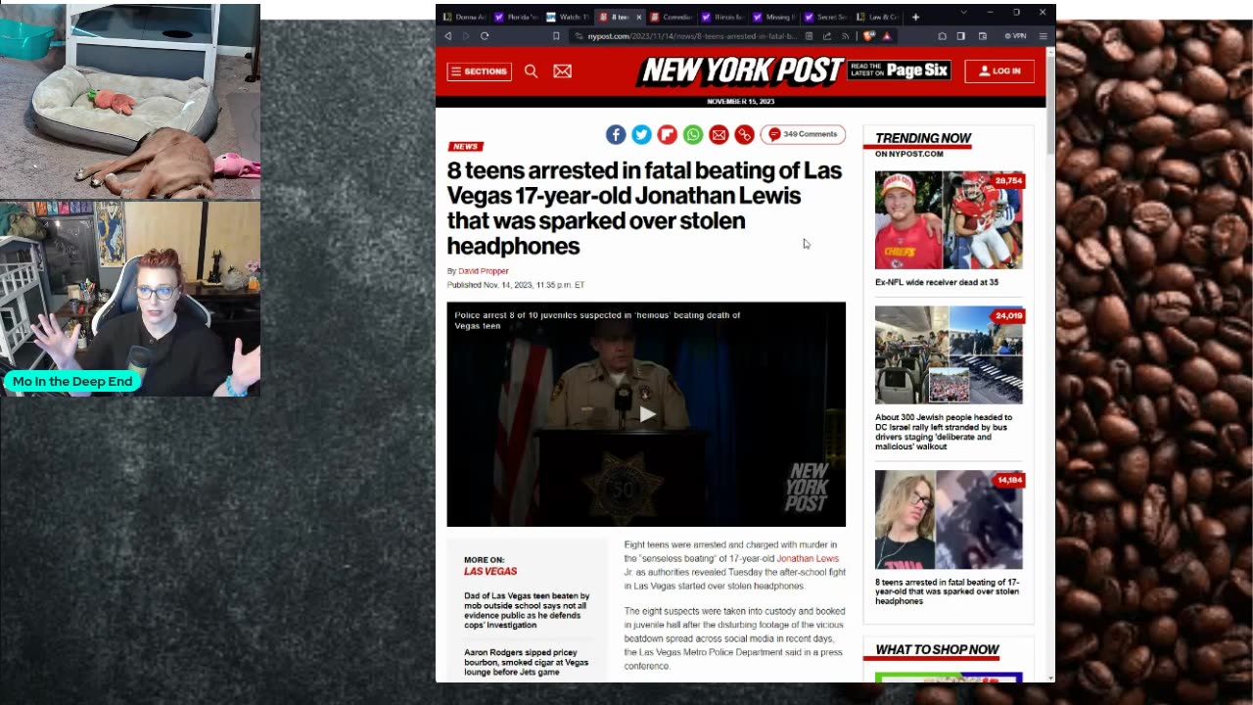This screenshot has height=705, width=1253.
Task: Open 'Ex-NFL wide receiver dead at 35' headline
Action: coord(937,282)
